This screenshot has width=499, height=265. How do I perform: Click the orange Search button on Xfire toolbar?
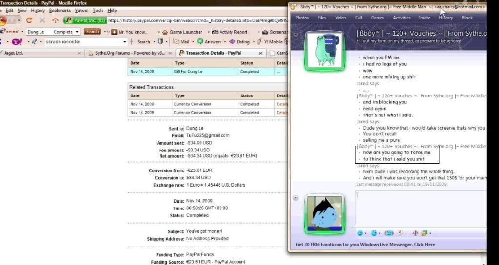point(92,32)
